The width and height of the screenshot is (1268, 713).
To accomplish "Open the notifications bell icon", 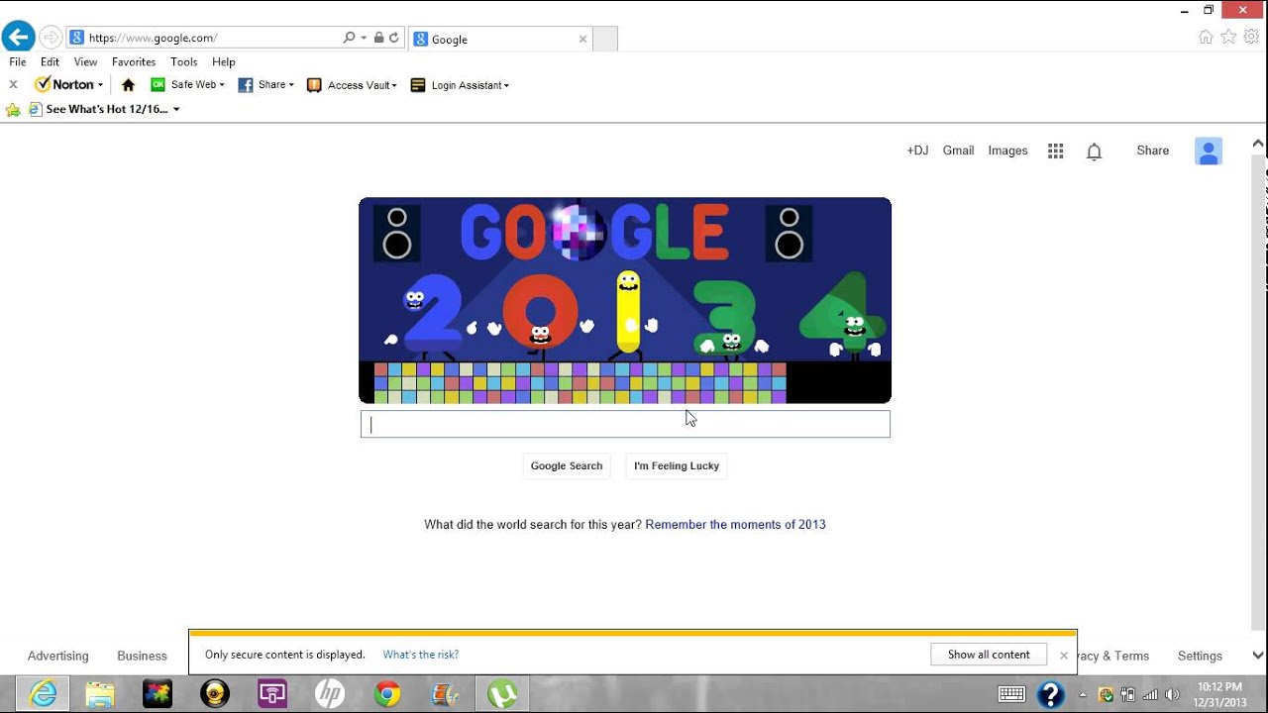I will point(1094,152).
